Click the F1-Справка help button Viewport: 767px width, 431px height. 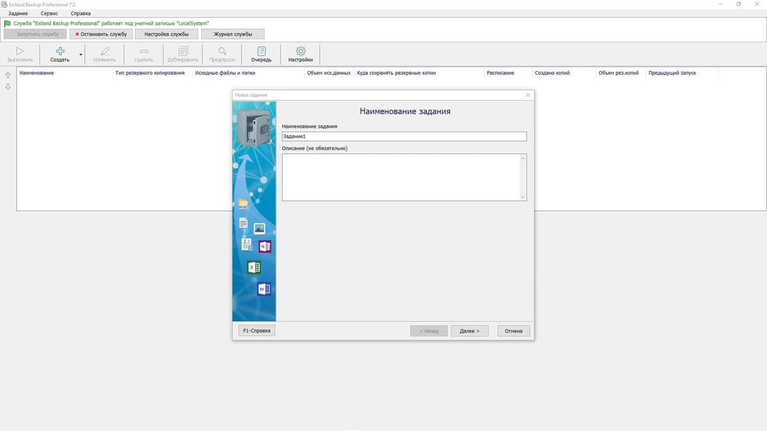tap(257, 331)
